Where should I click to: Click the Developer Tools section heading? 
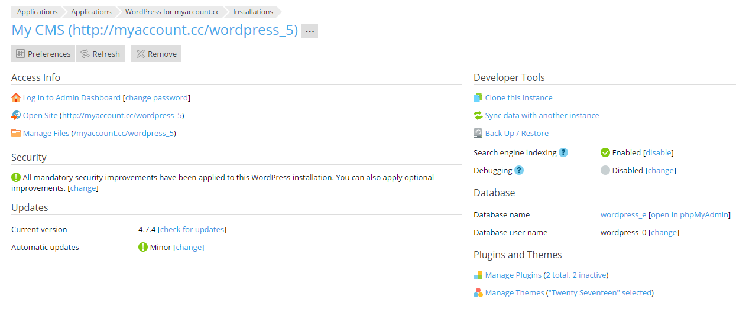pyautogui.click(x=509, y=77)
